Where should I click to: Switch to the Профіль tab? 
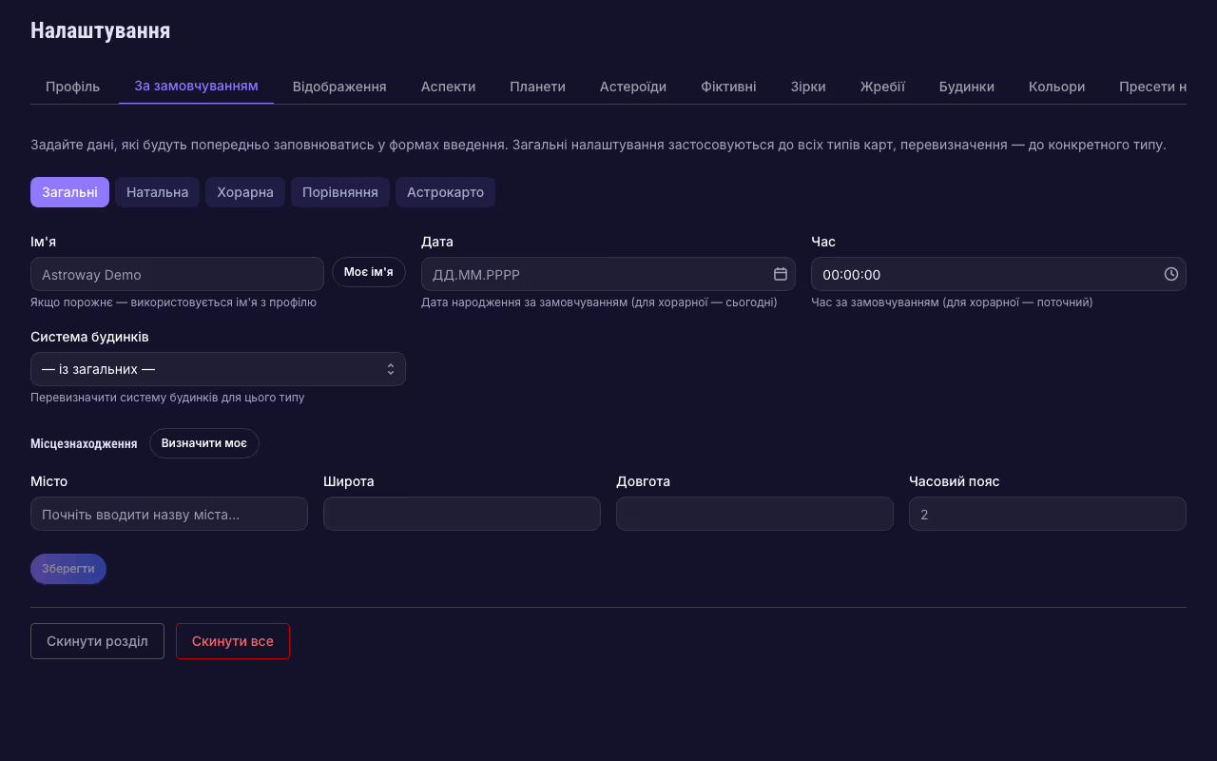click(72, 87)
